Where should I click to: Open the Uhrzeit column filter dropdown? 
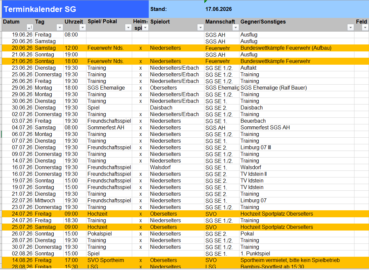click(82, 28)
